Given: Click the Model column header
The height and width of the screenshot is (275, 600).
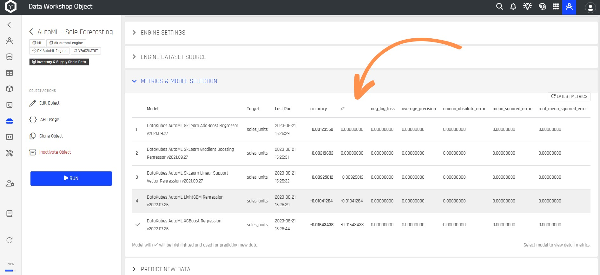Looking at the screenshot, I should pos(153,109).
